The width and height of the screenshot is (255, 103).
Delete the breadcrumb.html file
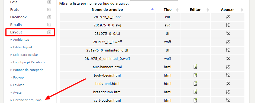[228, 92]
